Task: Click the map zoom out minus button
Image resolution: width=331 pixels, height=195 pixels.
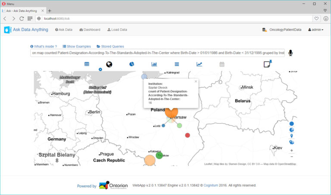Action: 292,156
